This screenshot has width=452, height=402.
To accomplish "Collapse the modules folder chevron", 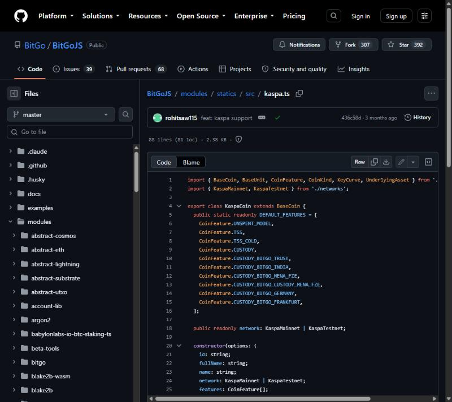I will coord(11,222).
